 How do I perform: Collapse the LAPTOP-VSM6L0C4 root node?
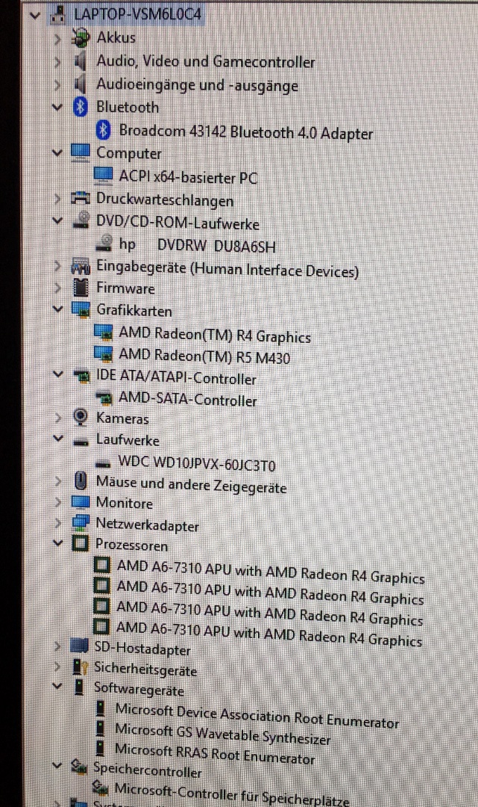point(34,16)
